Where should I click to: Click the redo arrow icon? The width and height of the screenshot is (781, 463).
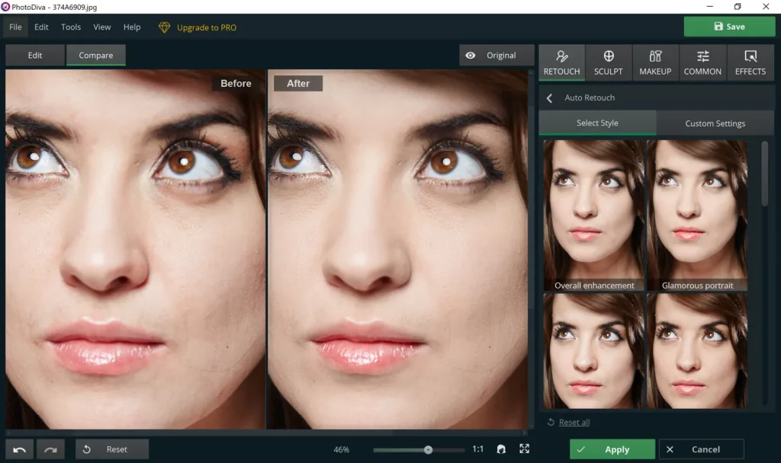pos(50,449)
